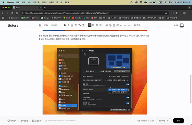Click the Tistory profile avatar icon

pos(182,25)
